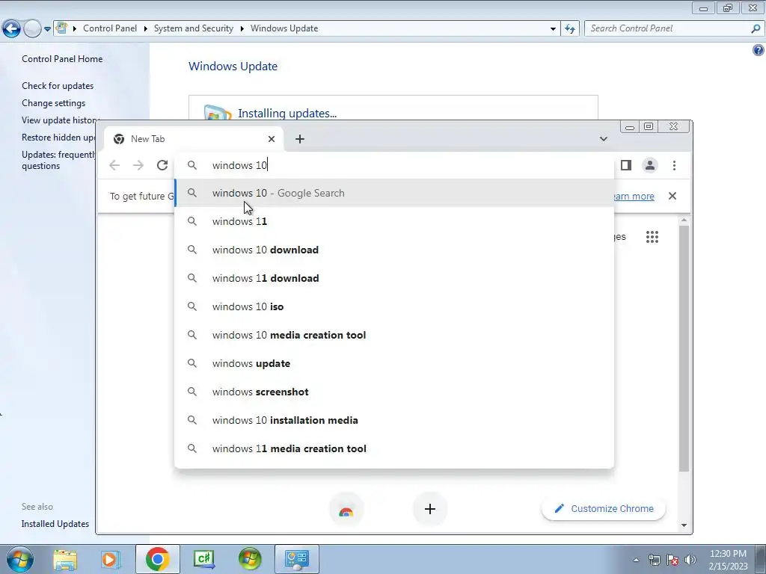This screenshot has height=574, width=766.
Task: Open the Action Center flag tray icon
Action: tap(672, 560)
